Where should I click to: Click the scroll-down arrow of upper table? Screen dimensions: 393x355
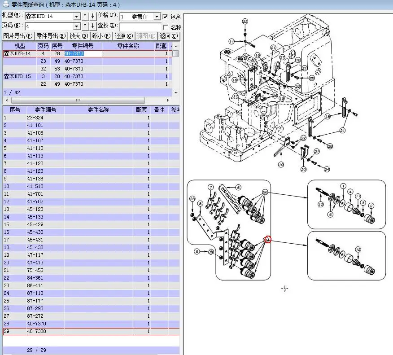[176, 93]
